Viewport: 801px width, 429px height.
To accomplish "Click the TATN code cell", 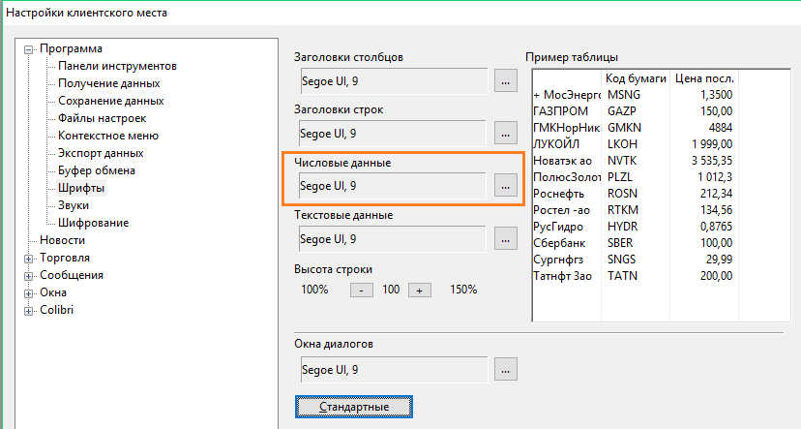I will pos(622,276).
